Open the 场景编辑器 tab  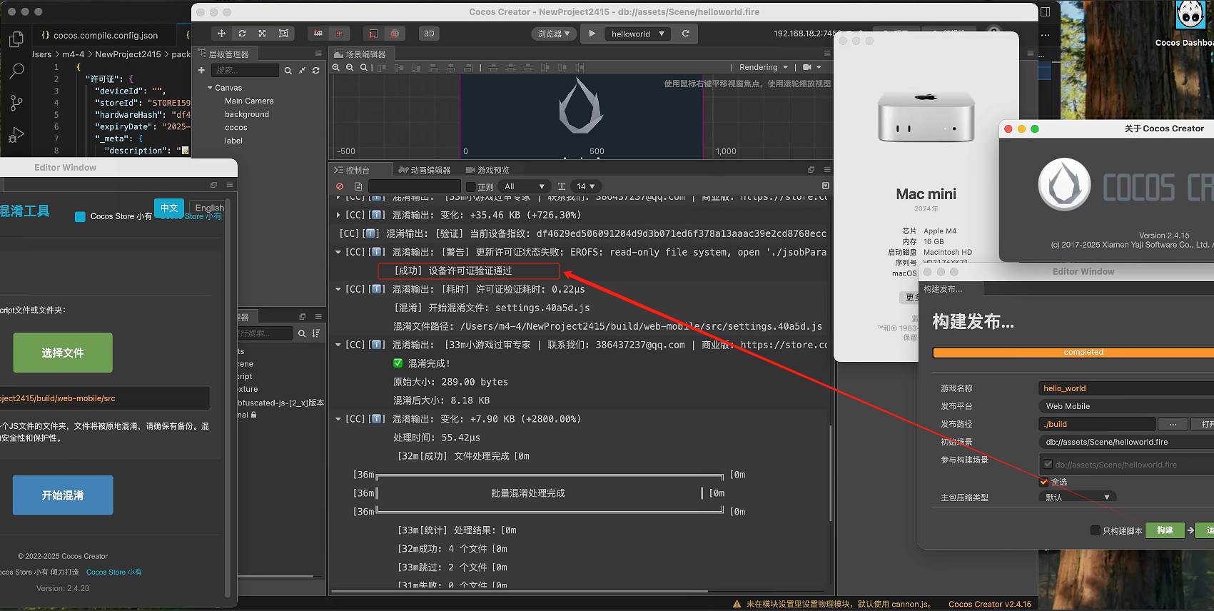tap(361, 54)
